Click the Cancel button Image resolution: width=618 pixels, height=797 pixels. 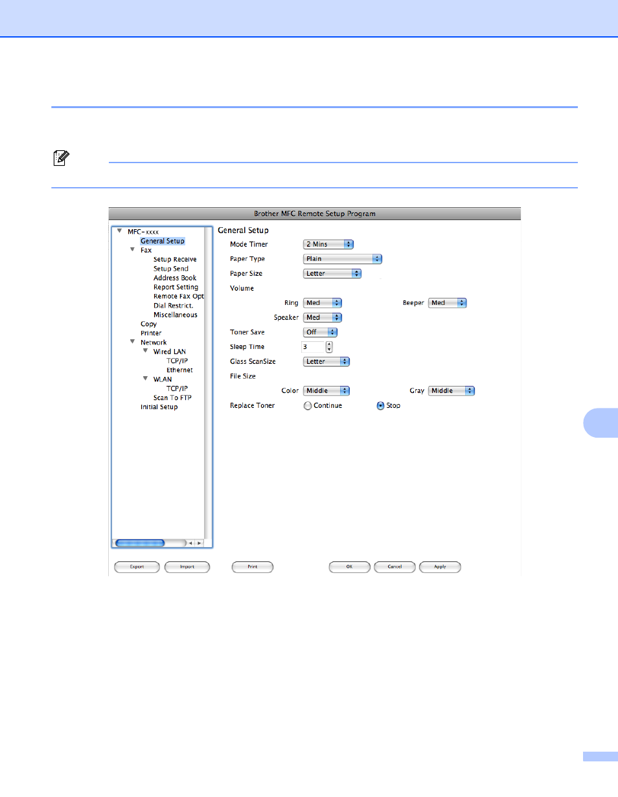395,567
